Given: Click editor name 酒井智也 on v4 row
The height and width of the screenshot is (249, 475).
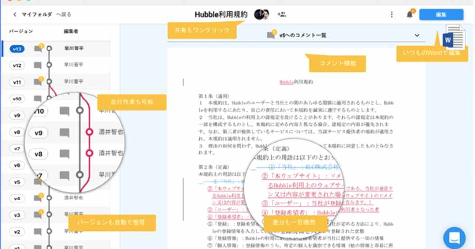Looking at the screenshot, I should [x=74, y=198].
